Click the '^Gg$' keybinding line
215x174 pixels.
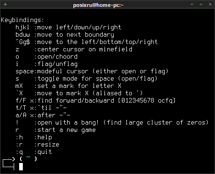click(x=87, y=42)
